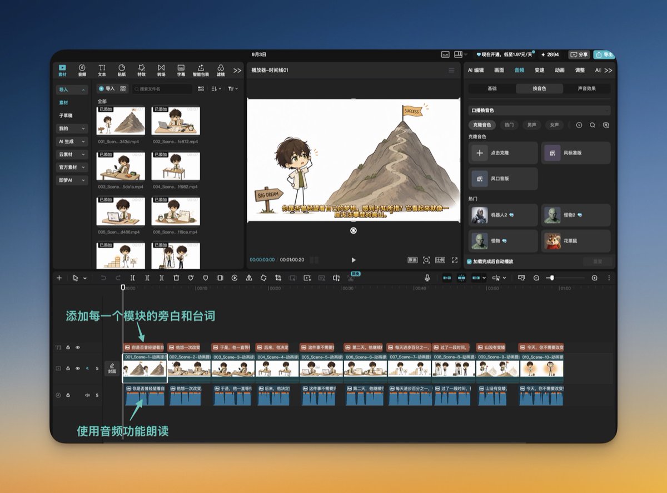The height and width of the screenshot is (493, 667).
Task: Lock the main video track
Action: [x=68, y=368]
